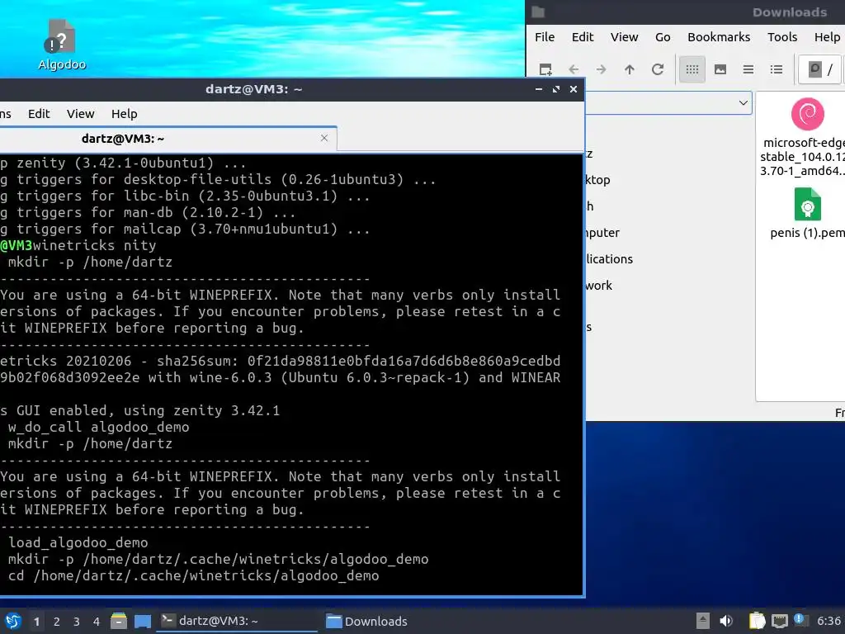Screen dimensions: 845x634
Task: Select 'lications' Applications sidebar entry
Action: coord(610,259)
